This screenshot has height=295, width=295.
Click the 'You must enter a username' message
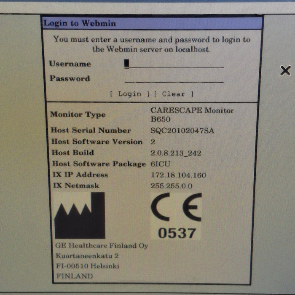152,44
